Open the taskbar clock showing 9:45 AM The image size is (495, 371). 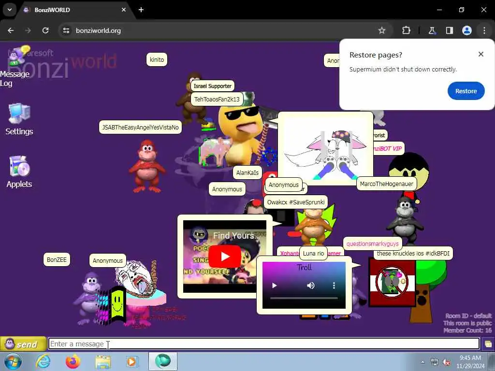click(470, 361)
